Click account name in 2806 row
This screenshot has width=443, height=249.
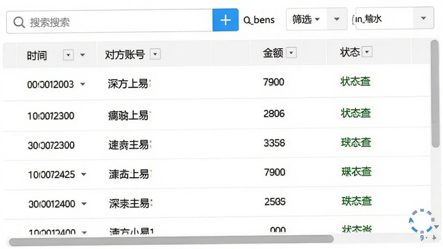pos(130,115)
